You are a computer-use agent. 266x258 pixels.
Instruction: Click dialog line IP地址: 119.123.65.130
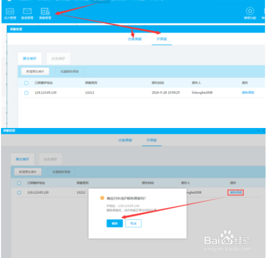point(123,206)
